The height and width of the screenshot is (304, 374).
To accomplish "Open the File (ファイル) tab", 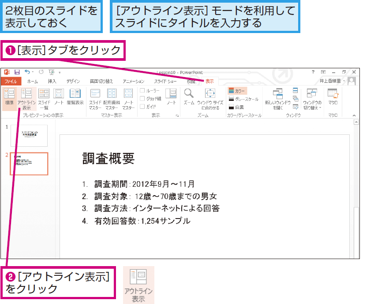I will point(11,81).
